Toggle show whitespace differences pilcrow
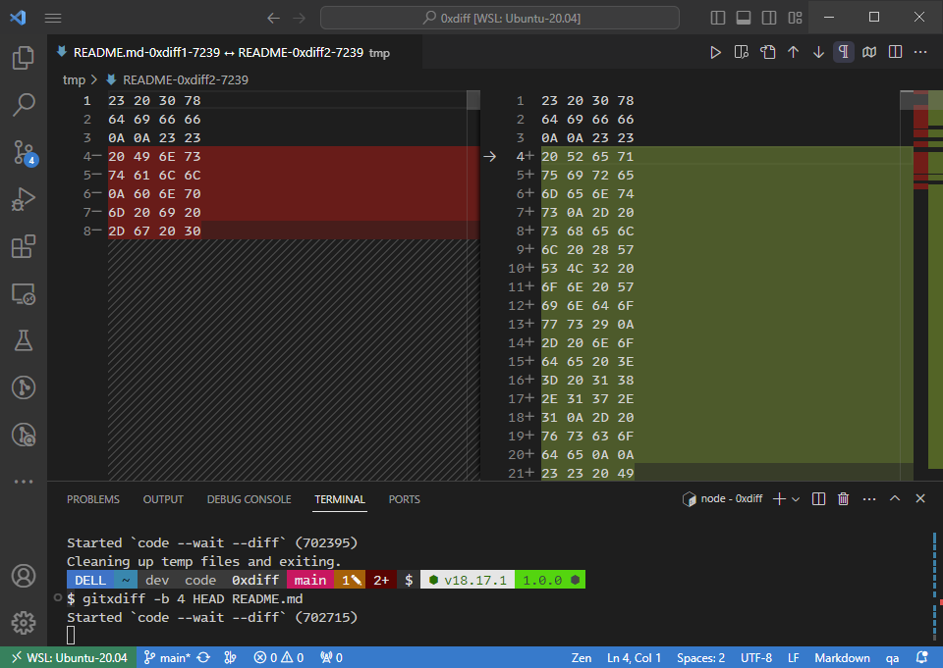943x668 pixels. pos(844,52)
